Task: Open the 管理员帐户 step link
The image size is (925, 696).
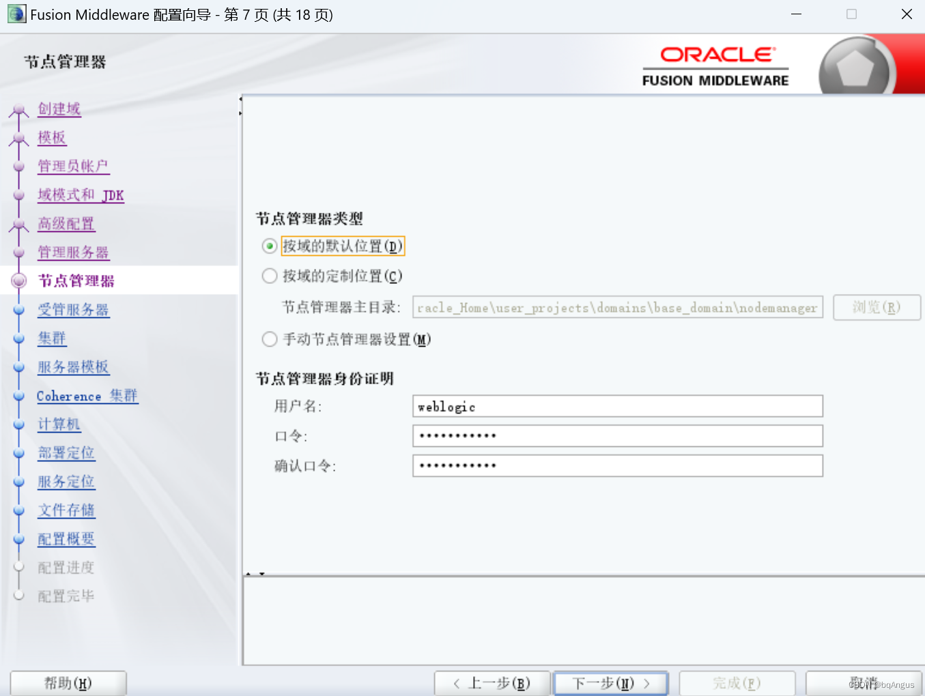Action: click(73, 166)
